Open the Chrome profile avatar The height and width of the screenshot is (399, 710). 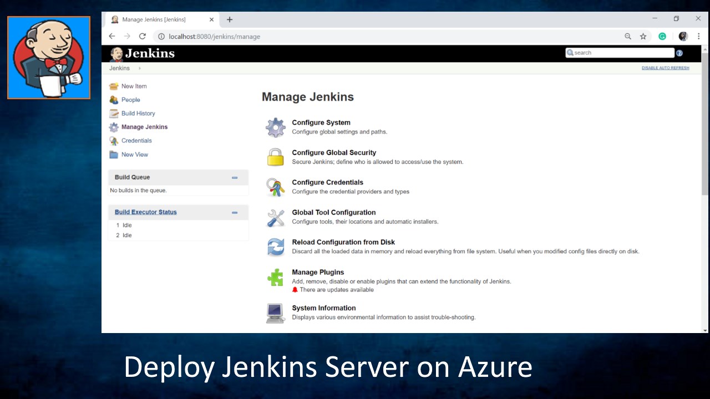tap(683, 37)
